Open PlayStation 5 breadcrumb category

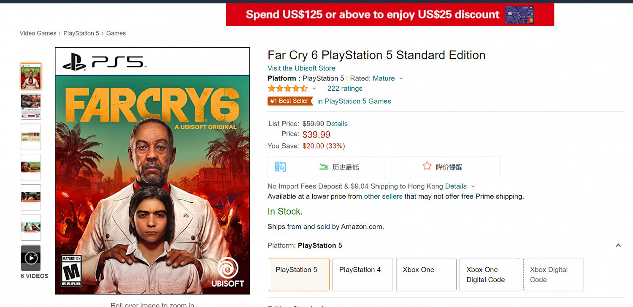81,33
